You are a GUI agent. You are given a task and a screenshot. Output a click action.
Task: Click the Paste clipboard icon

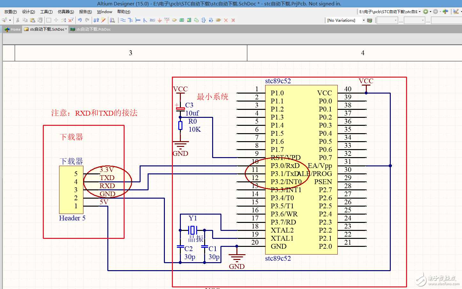(x=33, y=20)
